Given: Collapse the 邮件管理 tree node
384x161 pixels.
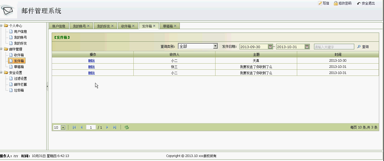Looking at the screenshot, I should [x=1, y=49].
